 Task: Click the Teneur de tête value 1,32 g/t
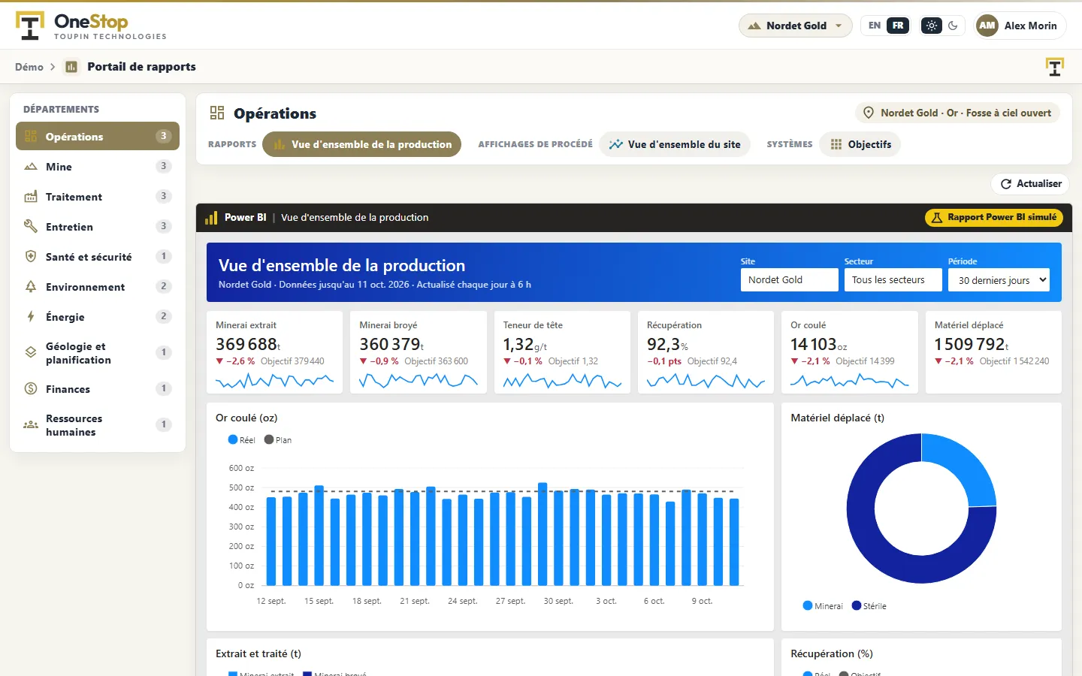[x=525, y=344]
